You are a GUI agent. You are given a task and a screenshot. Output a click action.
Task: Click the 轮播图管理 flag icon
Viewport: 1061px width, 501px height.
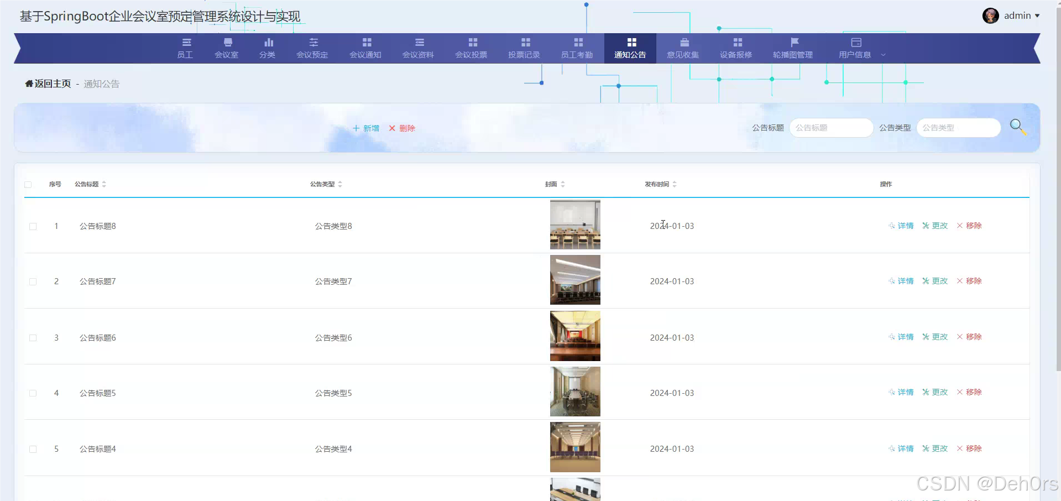click(795, 42)
